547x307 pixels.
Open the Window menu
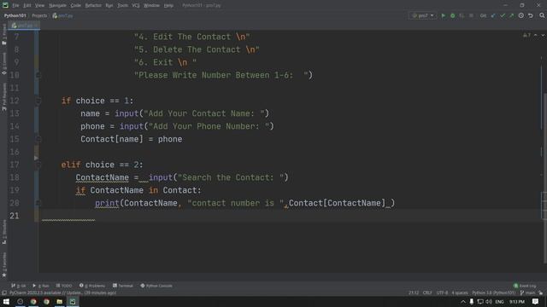point(152,6)
